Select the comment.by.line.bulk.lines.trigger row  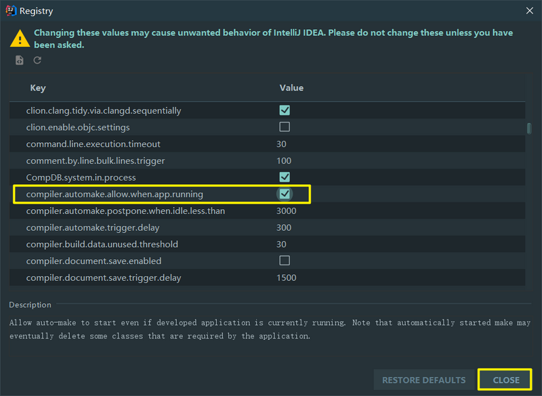tap(96, 161)
